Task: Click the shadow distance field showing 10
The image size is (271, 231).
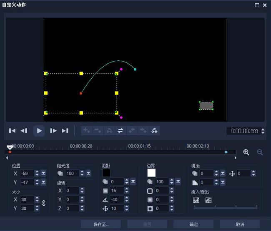Action: click(x=117, y=209)
